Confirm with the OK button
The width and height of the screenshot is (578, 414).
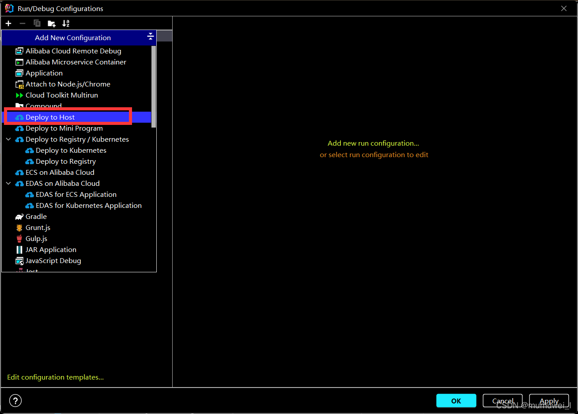pyautogui.click(x=456, y=401)
